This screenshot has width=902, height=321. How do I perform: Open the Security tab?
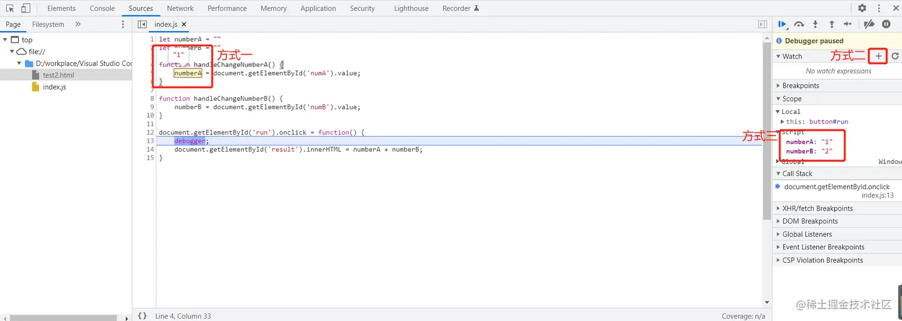click(362, 8)
